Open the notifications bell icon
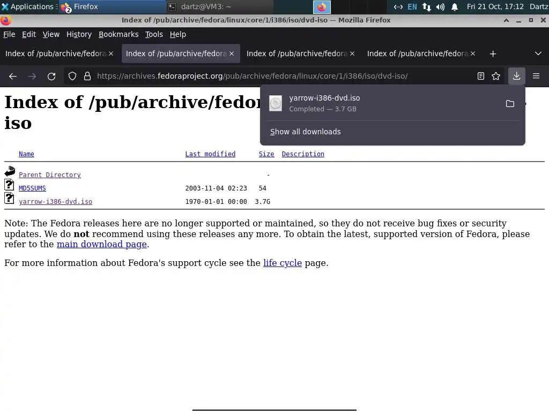 (455, 6)
